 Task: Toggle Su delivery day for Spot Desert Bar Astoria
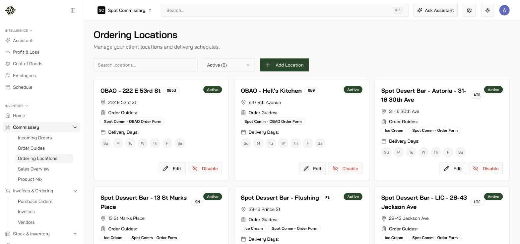coord(386,152)
